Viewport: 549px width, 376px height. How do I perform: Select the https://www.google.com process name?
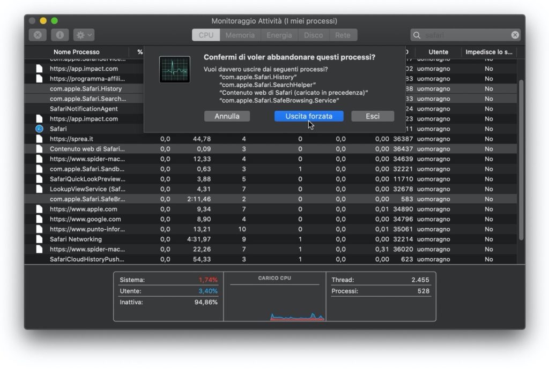(85, 219)
